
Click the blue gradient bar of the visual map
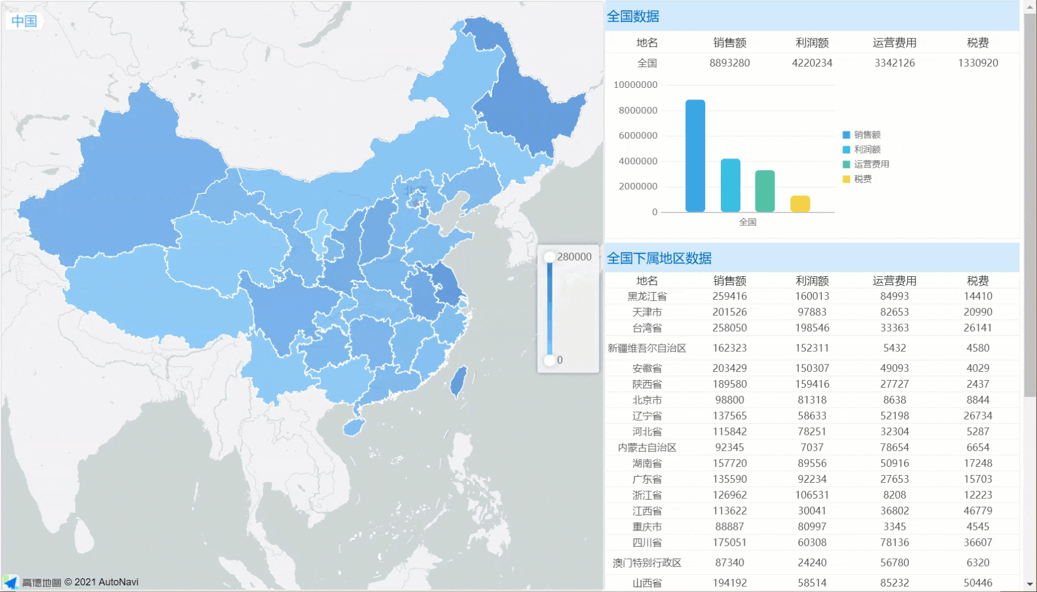click(549, 309)
